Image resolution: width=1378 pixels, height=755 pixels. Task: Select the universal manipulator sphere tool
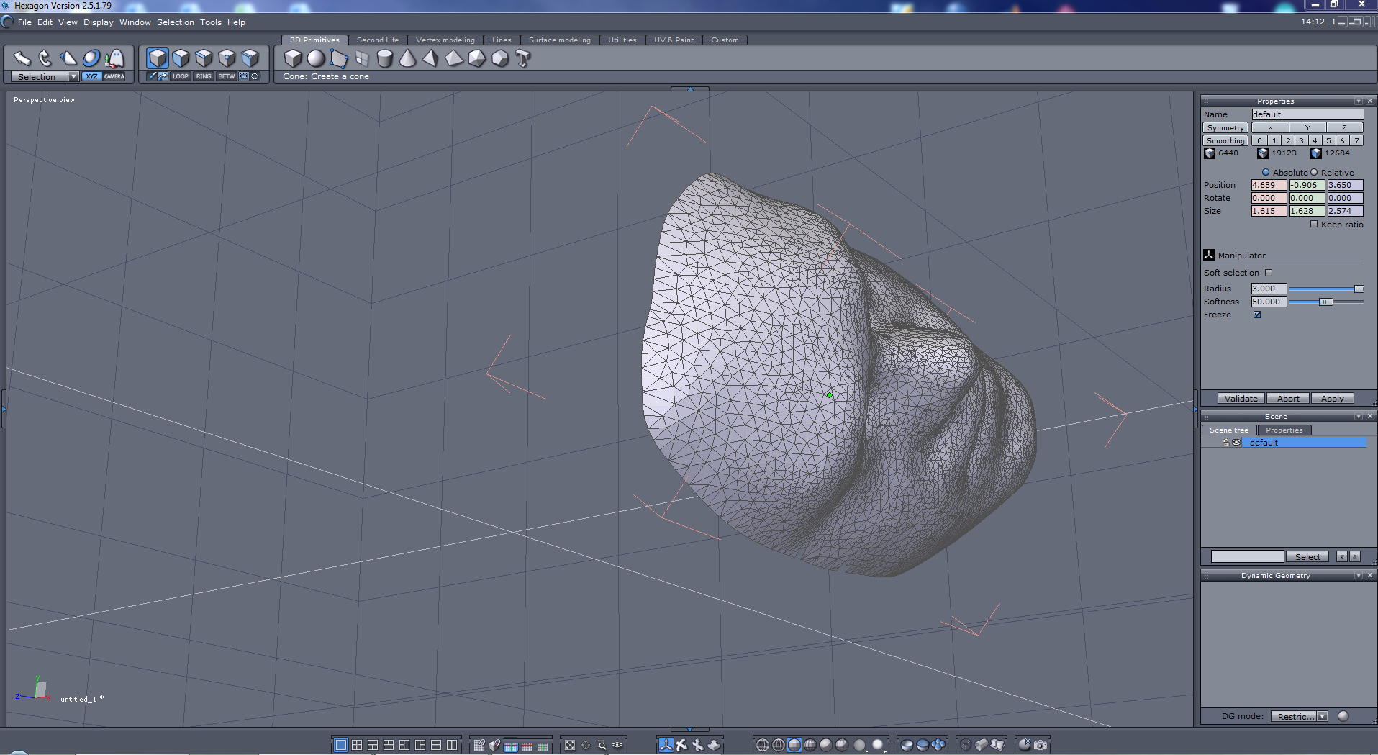pyautogui.click(x=91, y=58)
